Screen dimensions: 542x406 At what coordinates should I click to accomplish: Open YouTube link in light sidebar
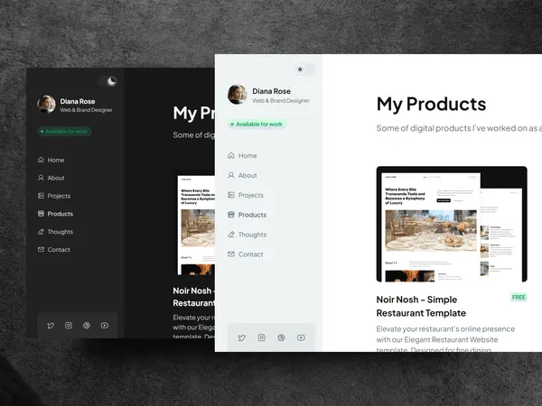(301, 337)
